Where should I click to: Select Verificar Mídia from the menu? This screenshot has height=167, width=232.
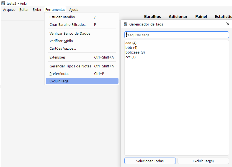61,41
